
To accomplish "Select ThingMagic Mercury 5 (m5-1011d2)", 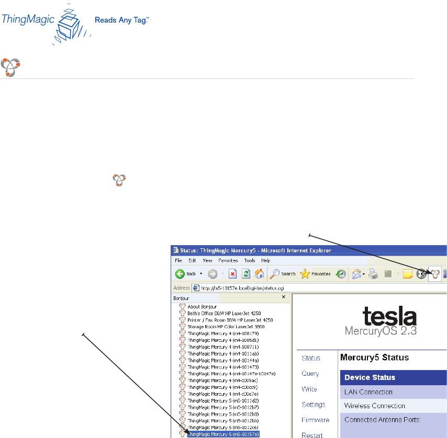I will pyautogui.click(x=223, y=401).
